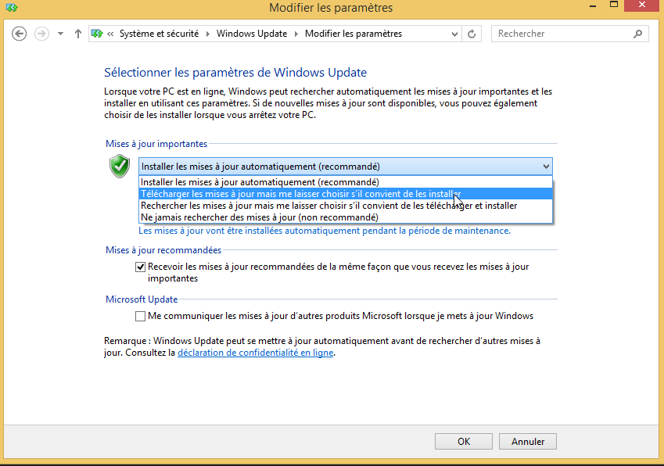Open the maintenance period automatic install link

click(x=325, y=231)
